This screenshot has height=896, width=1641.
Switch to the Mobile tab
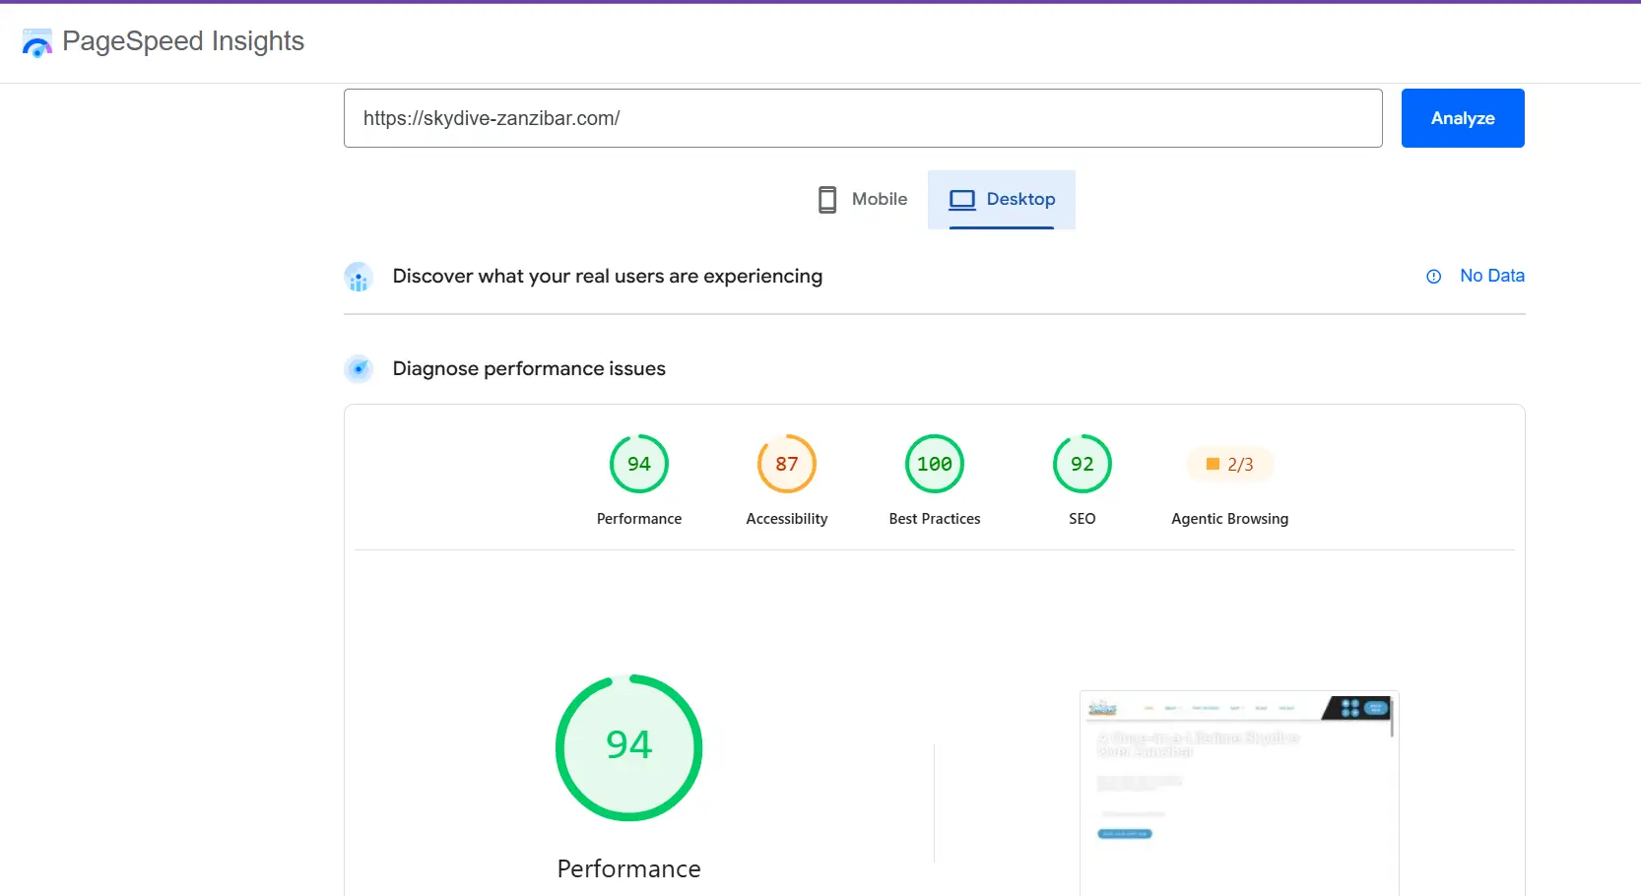(863, 200)
